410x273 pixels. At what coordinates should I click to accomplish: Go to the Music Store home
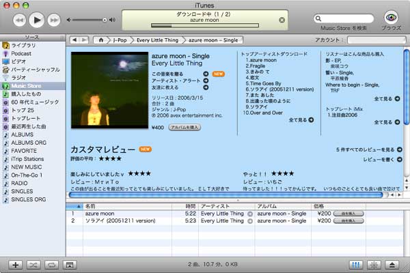(x=101, y=40)
